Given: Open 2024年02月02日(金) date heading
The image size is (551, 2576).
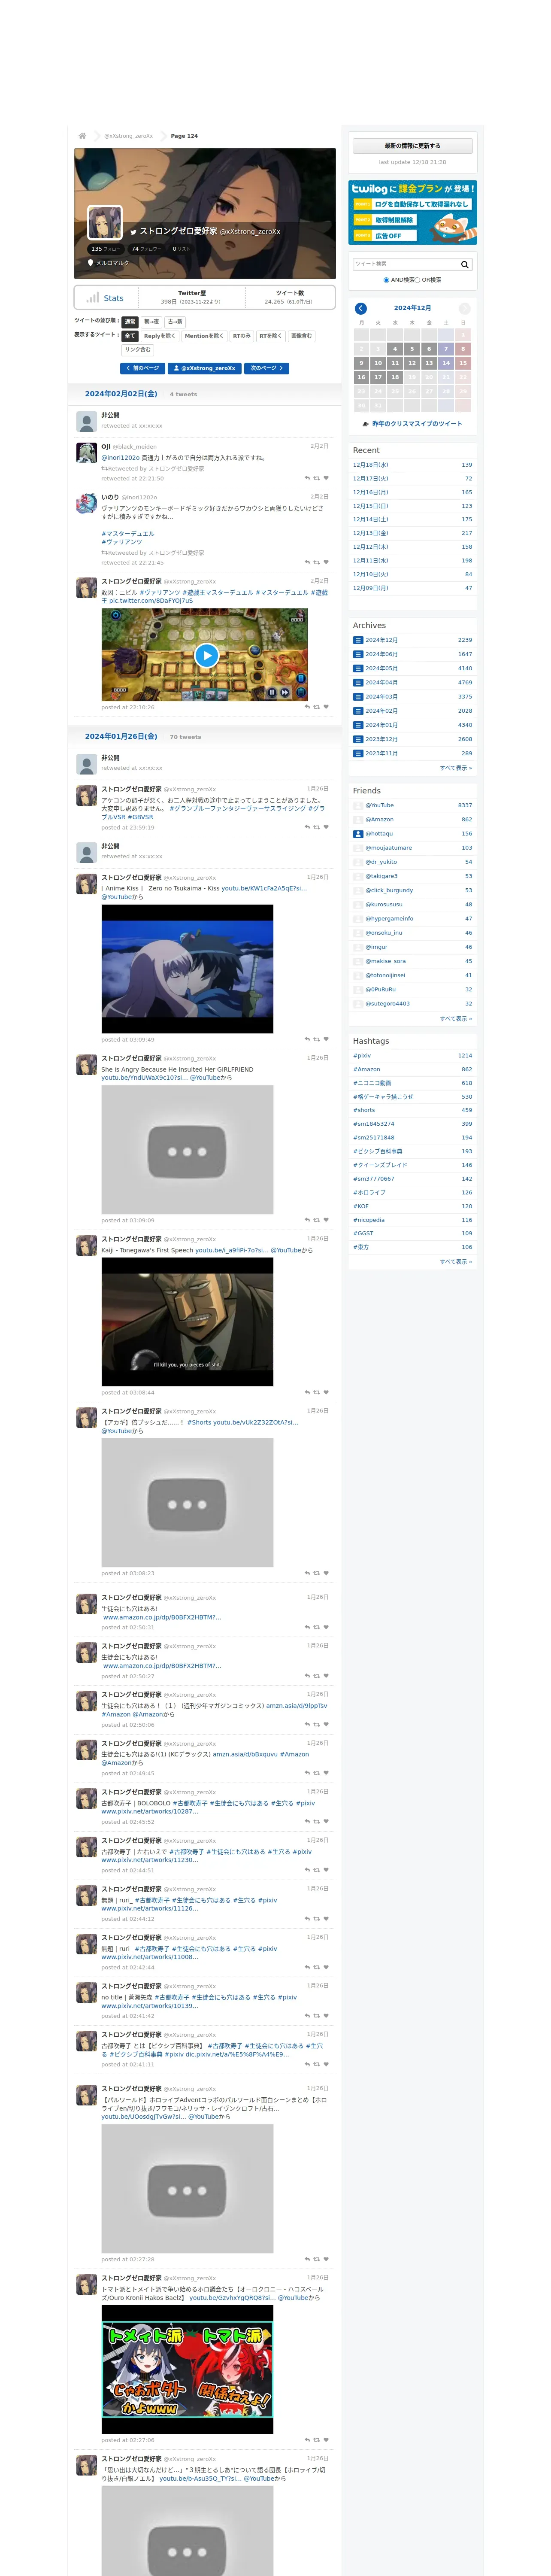Looking at the screenshot, I should tap(121, 394).
